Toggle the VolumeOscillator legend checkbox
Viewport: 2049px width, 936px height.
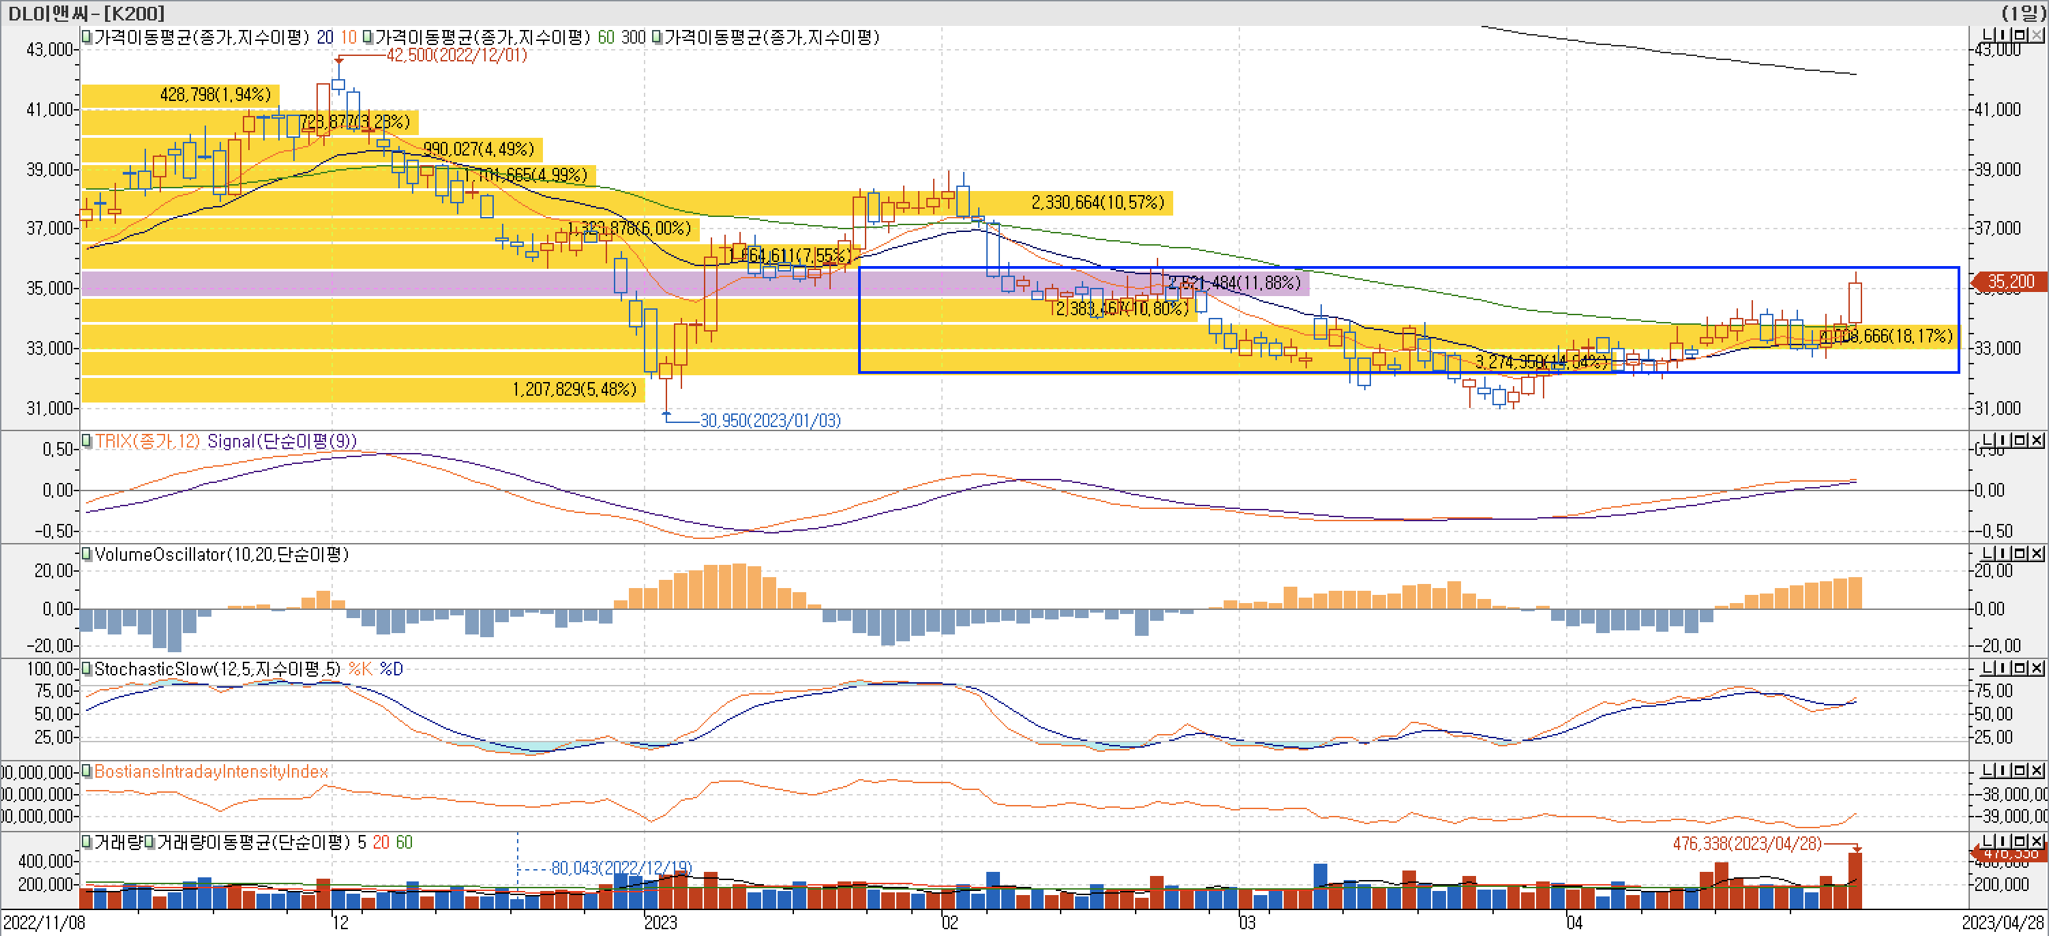coord(87,554)
